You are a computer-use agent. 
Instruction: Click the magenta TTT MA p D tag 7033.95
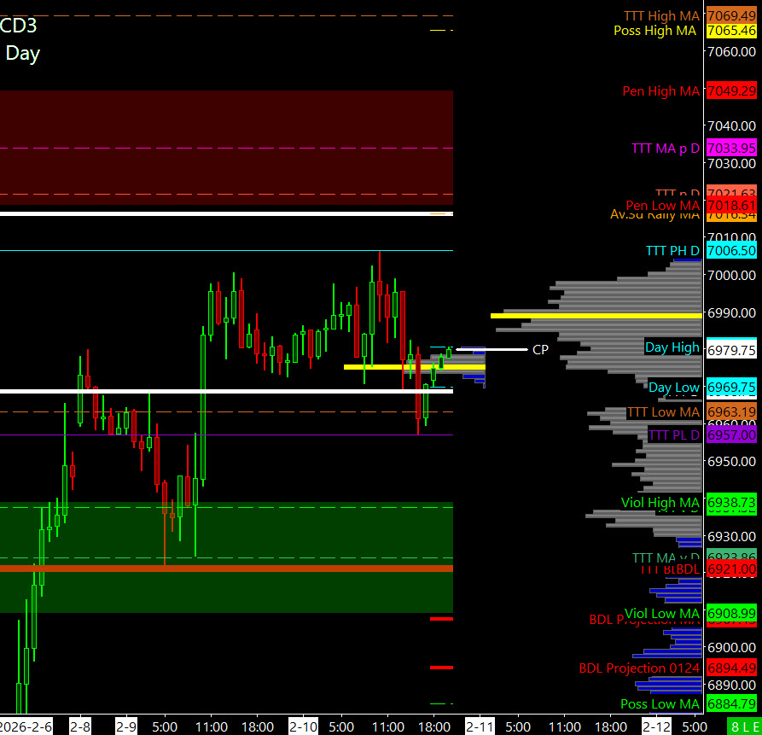[731, 149]
